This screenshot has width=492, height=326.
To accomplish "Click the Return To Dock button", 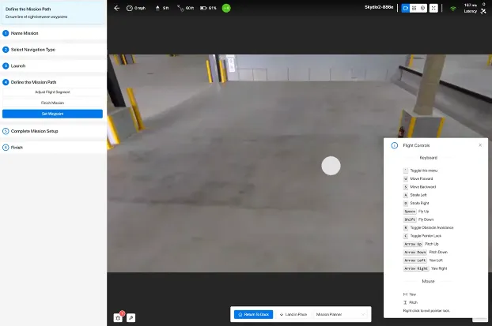I will click(x=252, y=314).
